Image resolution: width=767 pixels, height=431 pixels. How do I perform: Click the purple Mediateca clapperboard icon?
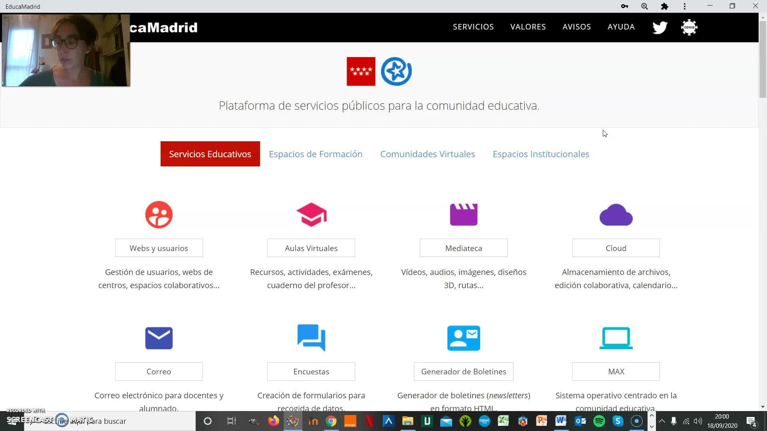pyautogui.click(x=463, y=215)
